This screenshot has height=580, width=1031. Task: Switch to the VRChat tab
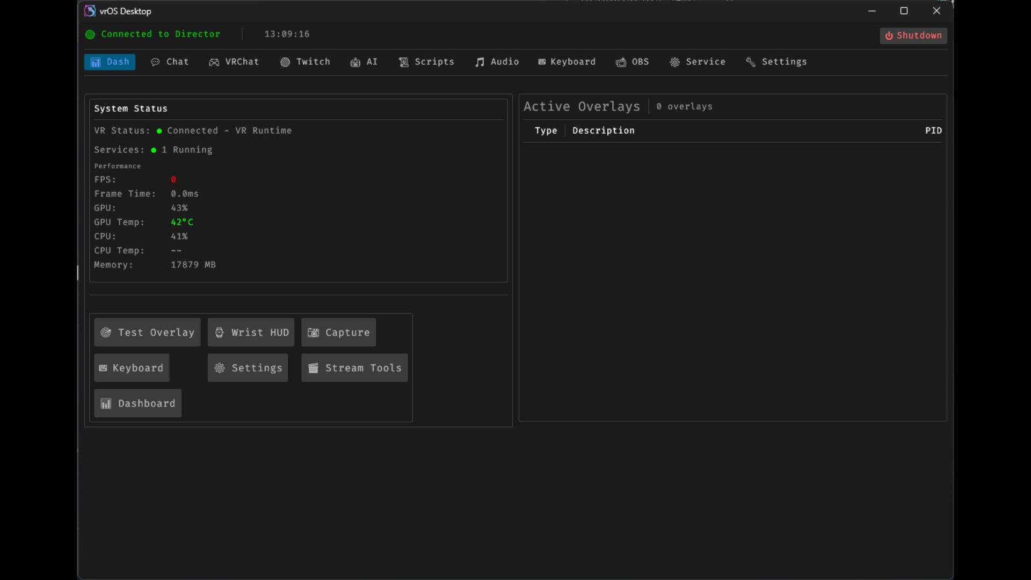[x=234, y=62]
